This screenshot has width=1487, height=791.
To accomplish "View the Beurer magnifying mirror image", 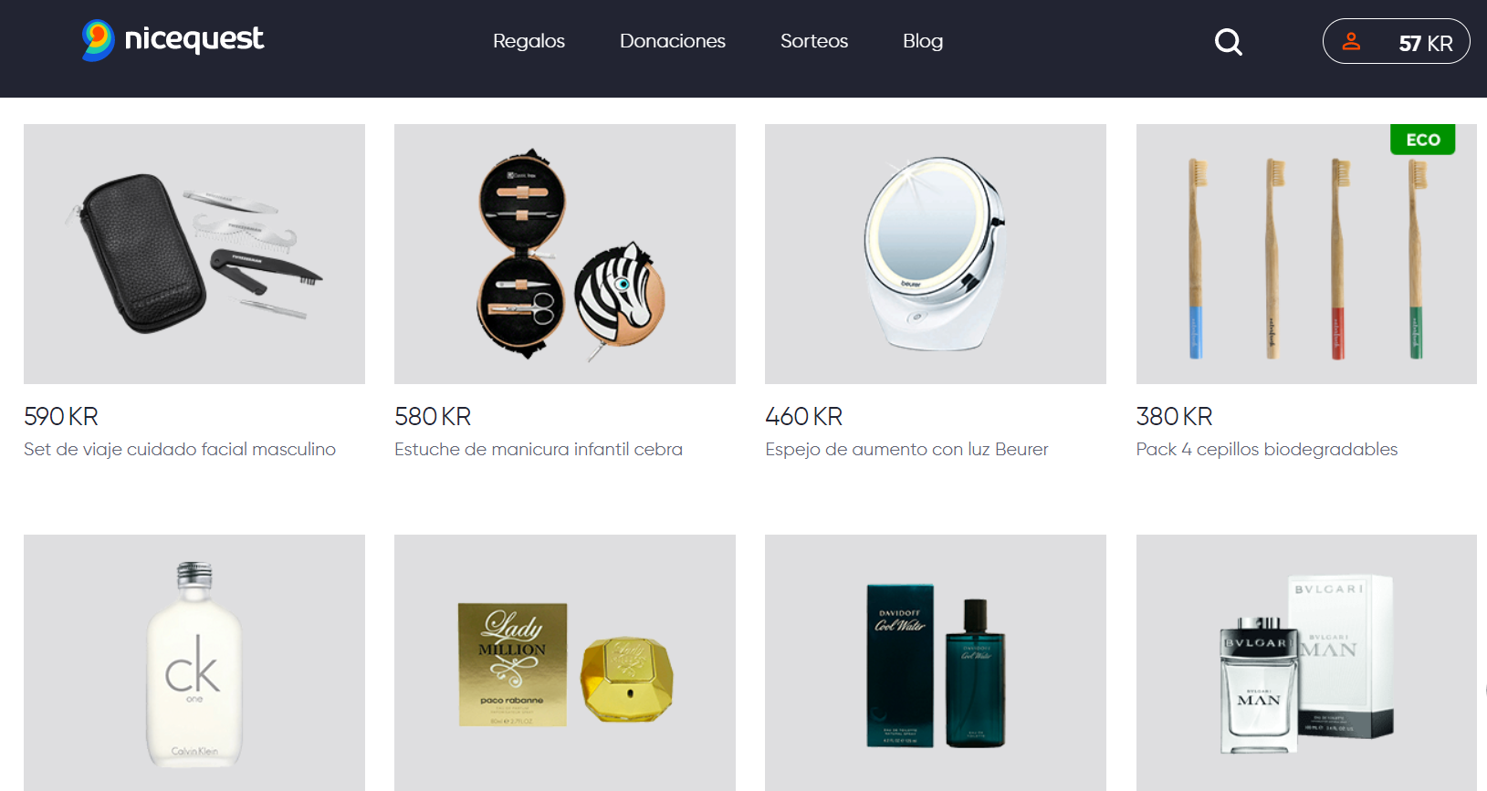I will click(x=936, y=254).
